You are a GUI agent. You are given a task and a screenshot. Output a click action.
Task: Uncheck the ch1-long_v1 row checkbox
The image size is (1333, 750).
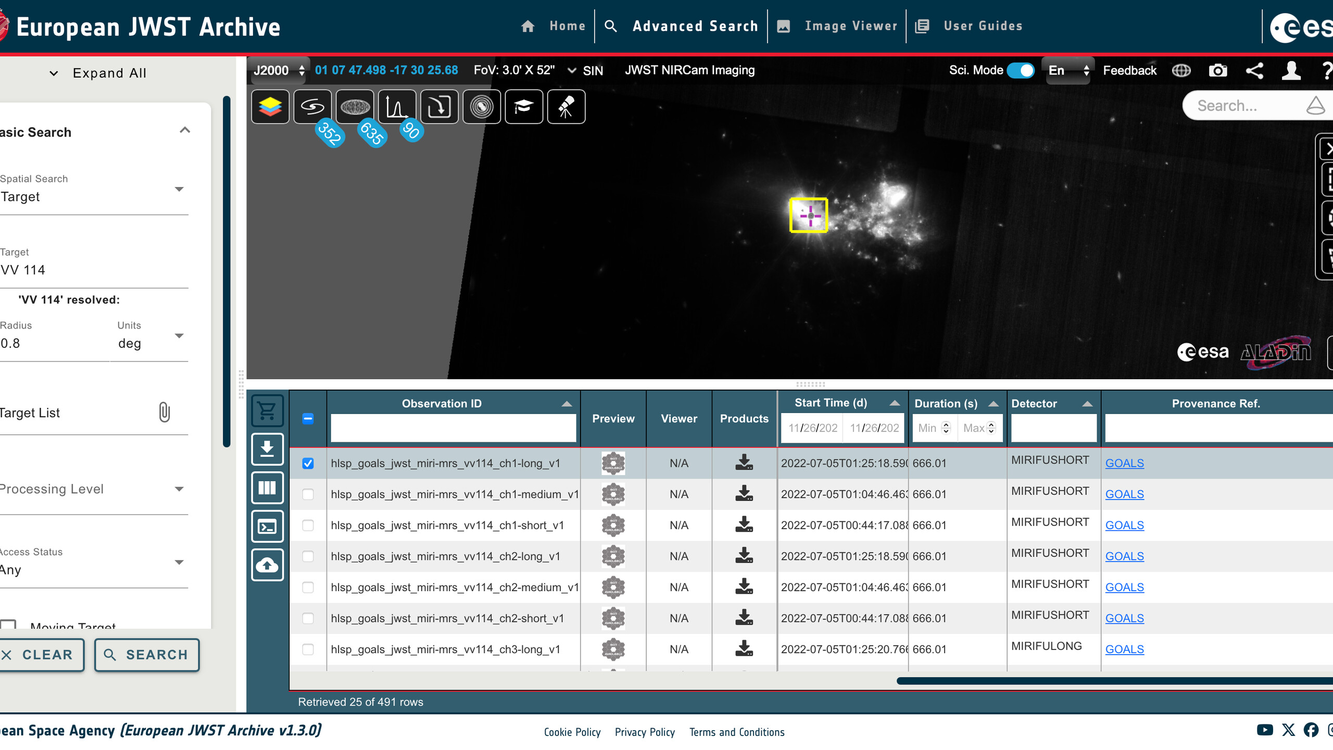tap(308, 463)
